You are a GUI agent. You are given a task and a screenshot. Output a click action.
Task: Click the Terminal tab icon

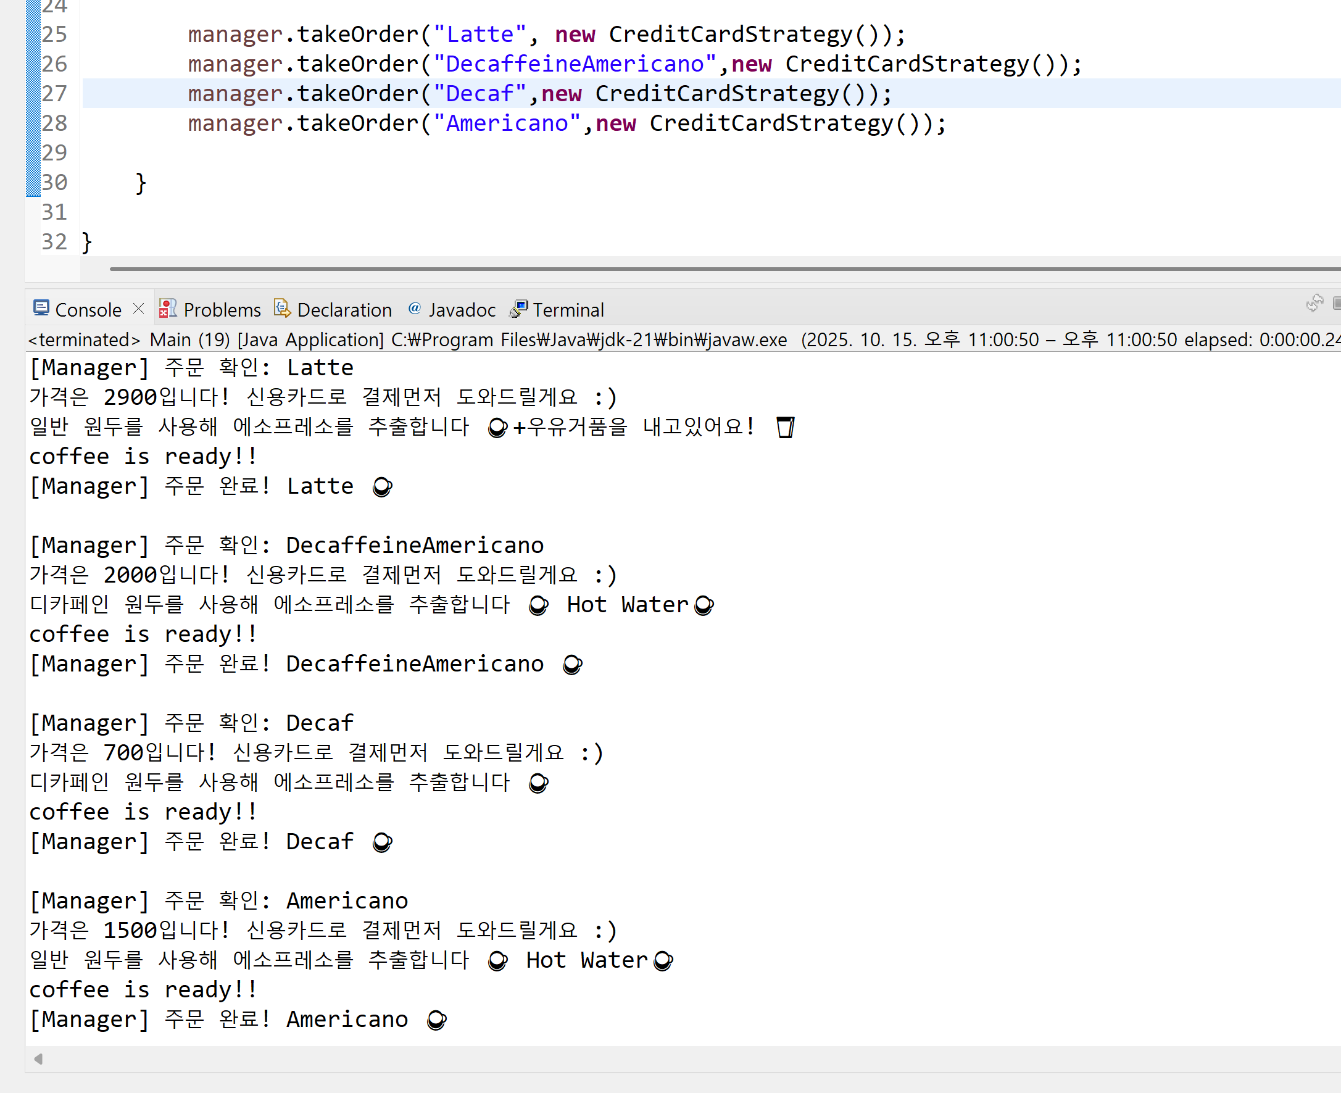tap(519, 309)
